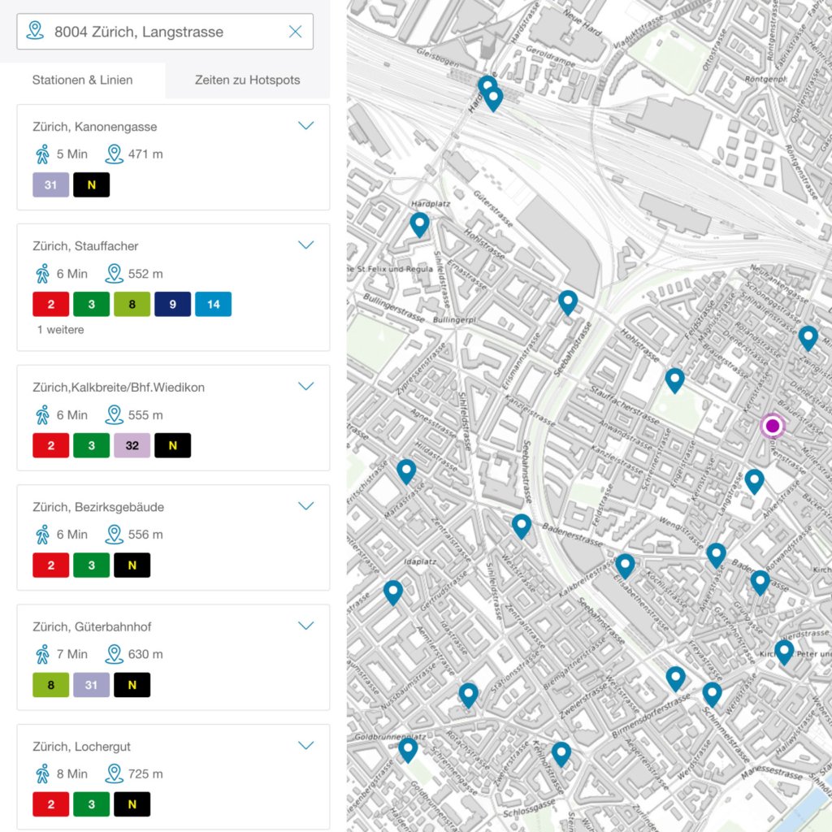Open the Zürich, Bezirksgebäude station title
The image size is (832, 832).
(x=98, y=507)
